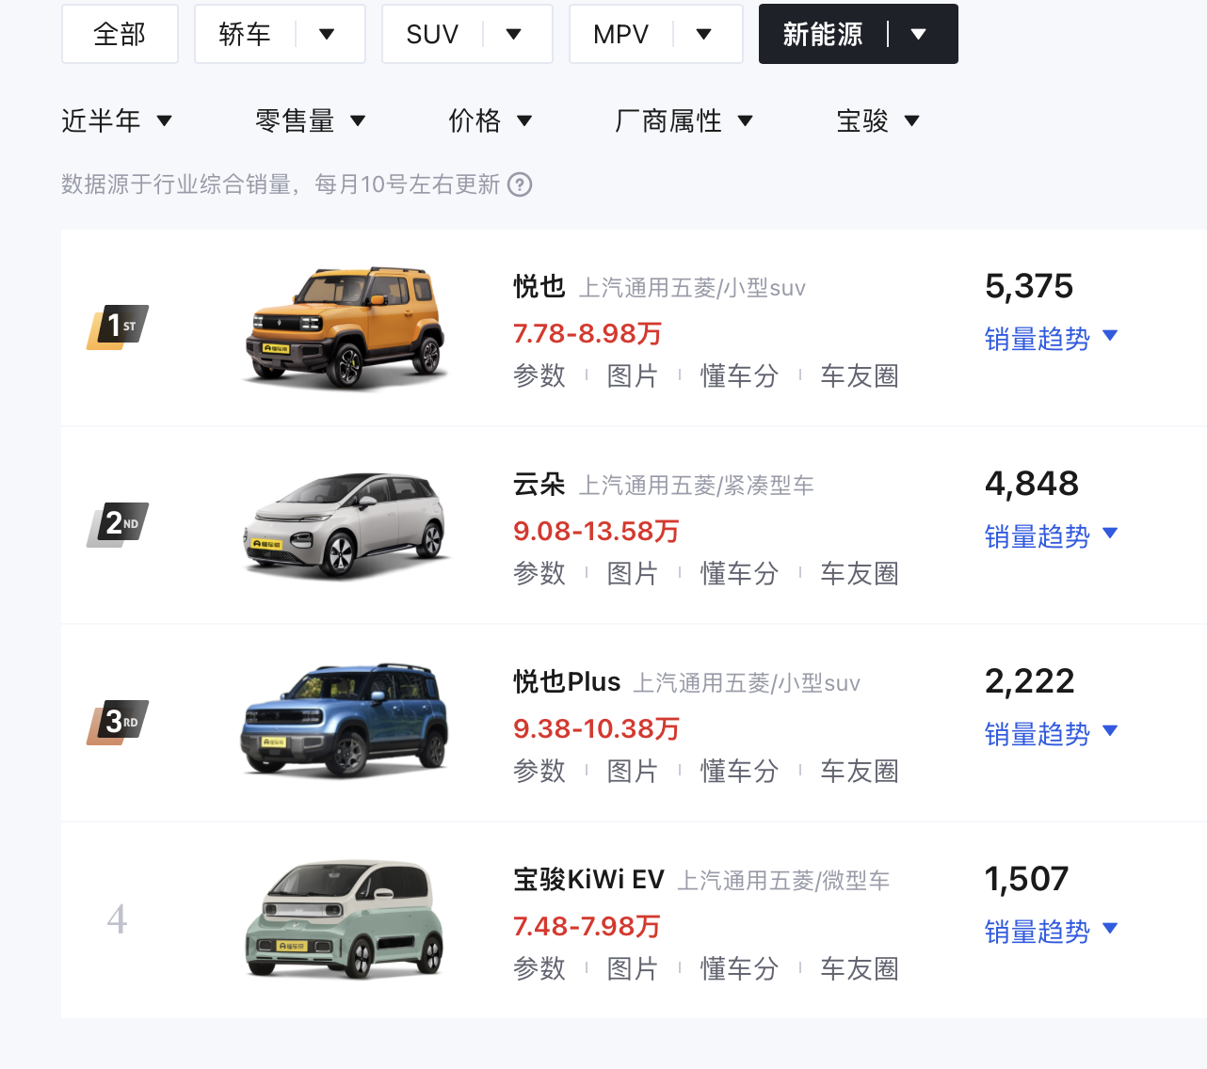
Task: Click the 1st place rank badge
Action: click(119, 327)
